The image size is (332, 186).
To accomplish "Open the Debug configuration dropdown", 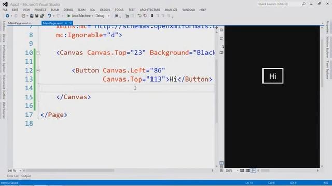I will 109,16.
